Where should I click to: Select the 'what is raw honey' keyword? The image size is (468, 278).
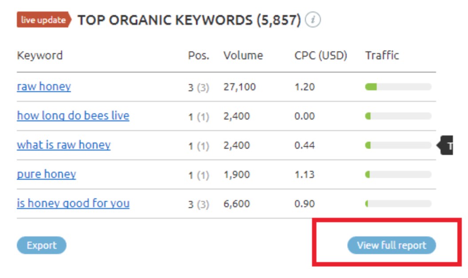coord(64,145)
